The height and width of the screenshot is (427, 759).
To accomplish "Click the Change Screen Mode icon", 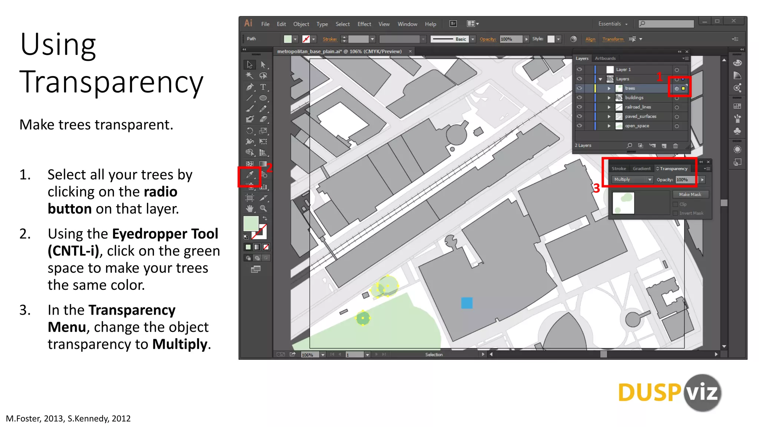I will (256, 269).
